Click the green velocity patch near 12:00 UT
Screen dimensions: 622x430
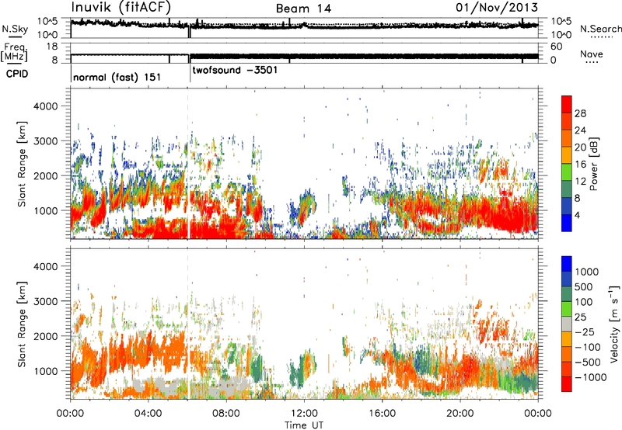tap(297, 372)
